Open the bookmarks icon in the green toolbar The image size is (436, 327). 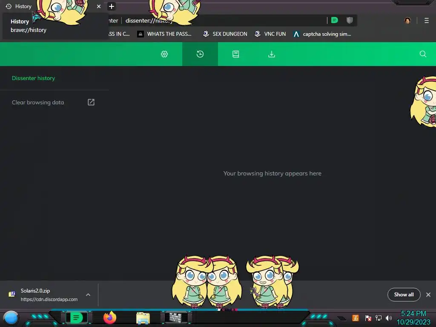point(236,54)
